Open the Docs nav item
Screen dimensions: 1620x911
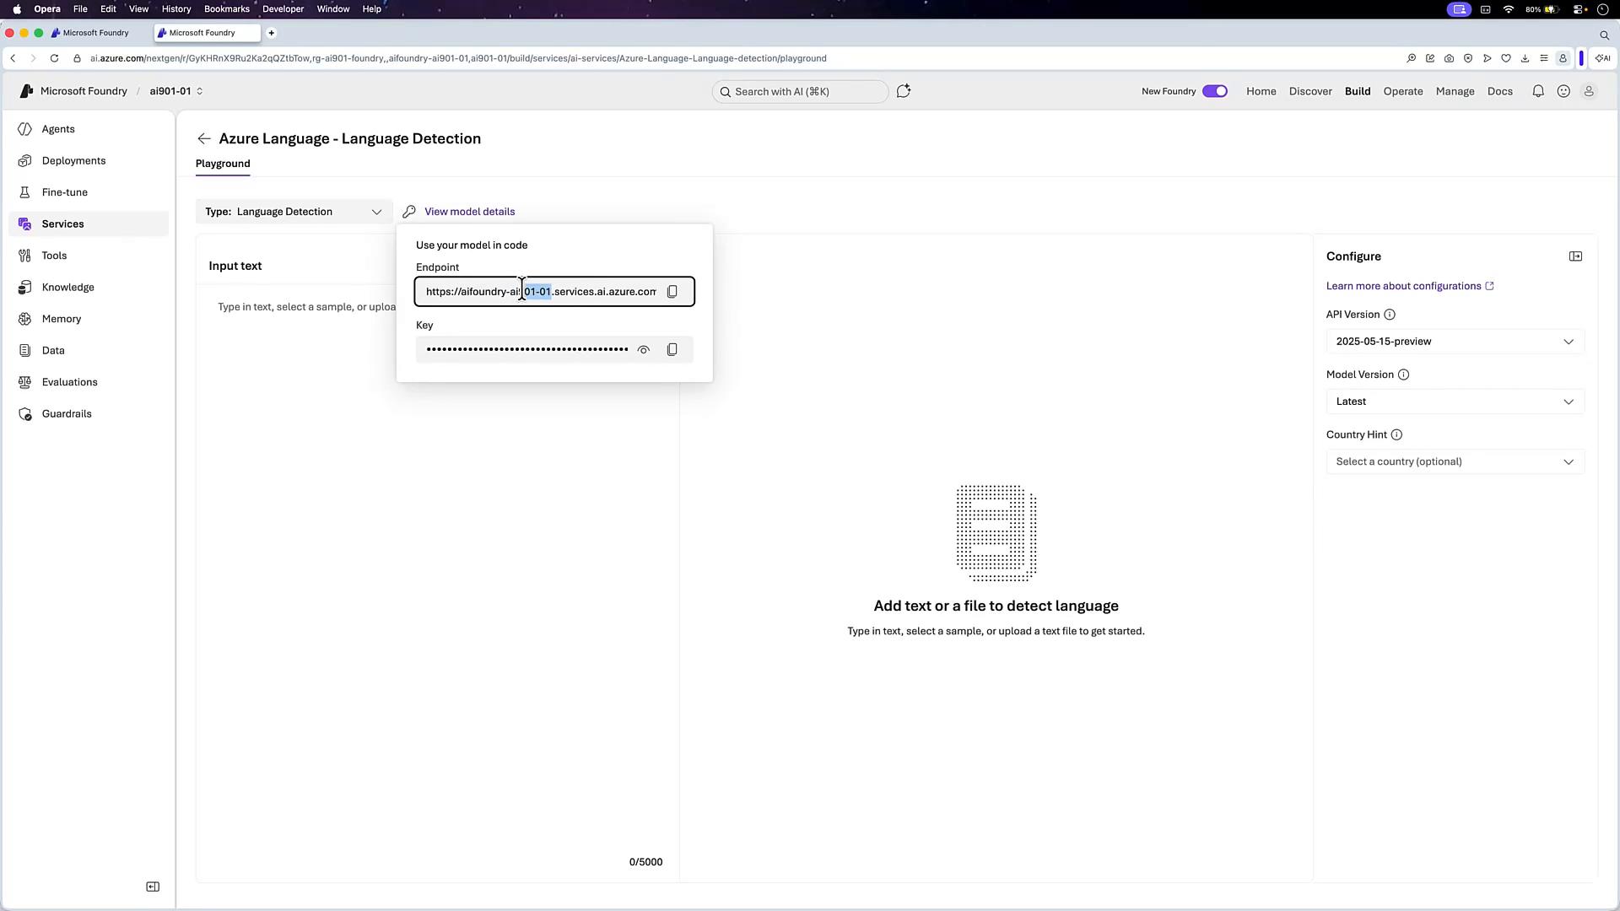(1500, 91)
